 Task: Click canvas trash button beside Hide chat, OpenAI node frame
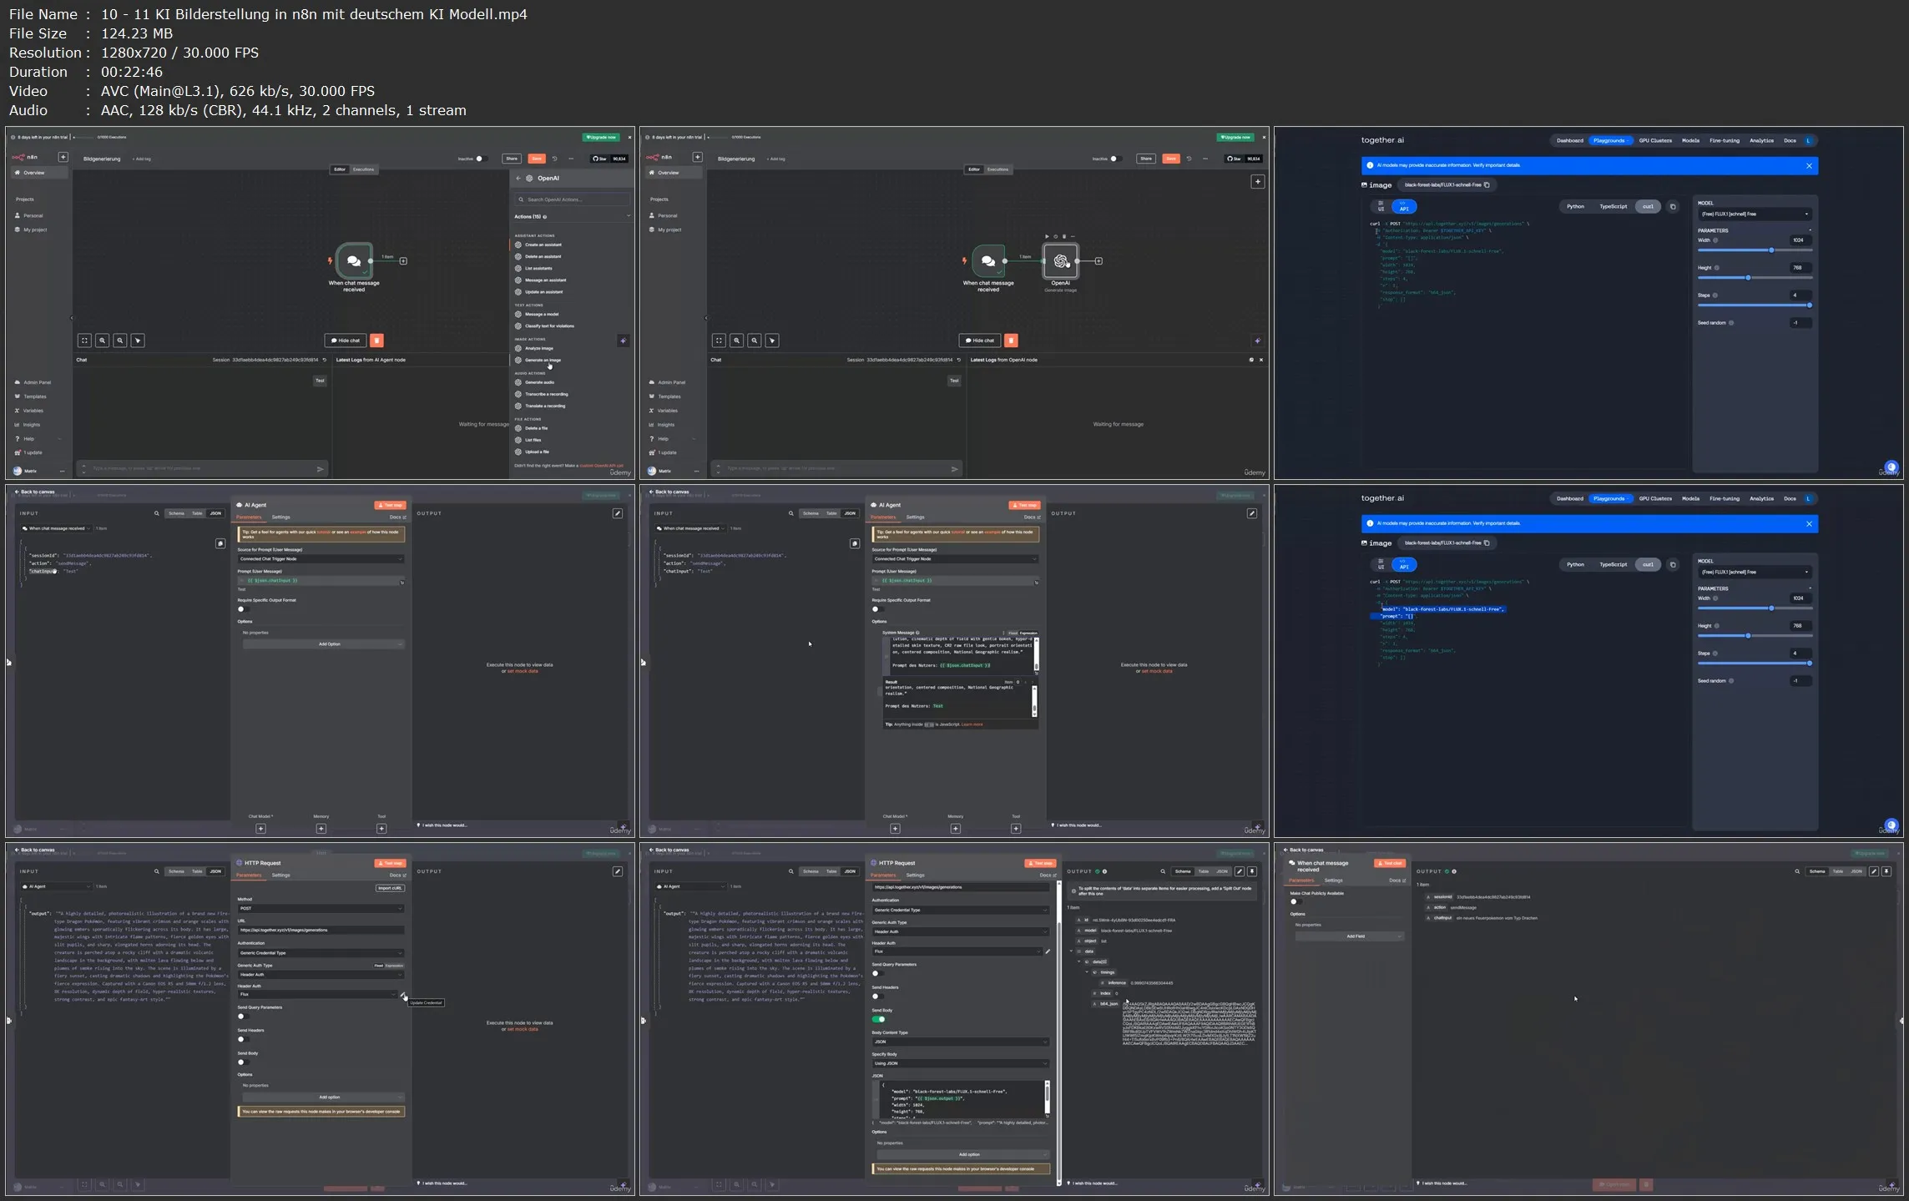click(x=1011, y=341)
